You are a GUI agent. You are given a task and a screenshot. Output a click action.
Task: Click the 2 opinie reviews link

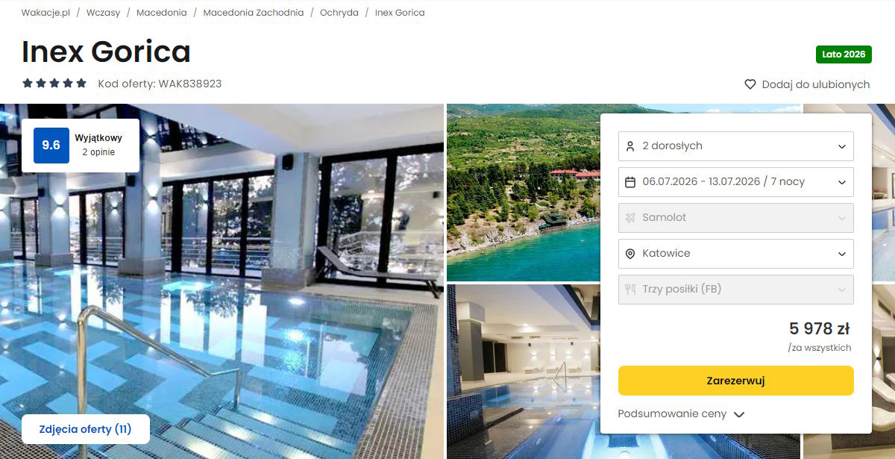98,152
